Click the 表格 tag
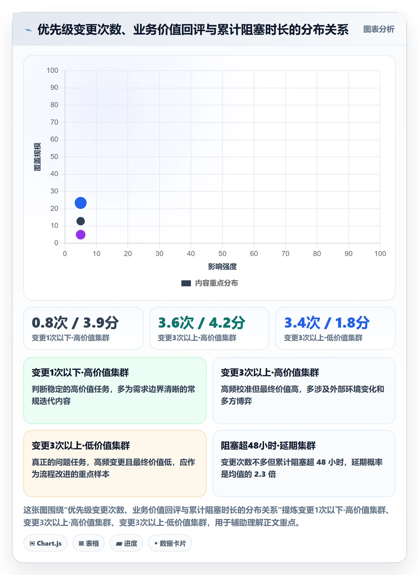This screenshot has height=575, width=419. (x=89, y=543)
